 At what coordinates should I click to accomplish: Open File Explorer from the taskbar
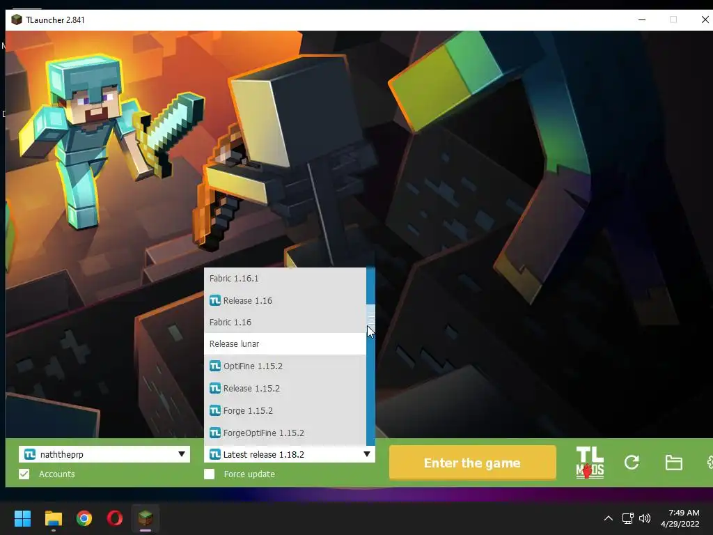53,518
